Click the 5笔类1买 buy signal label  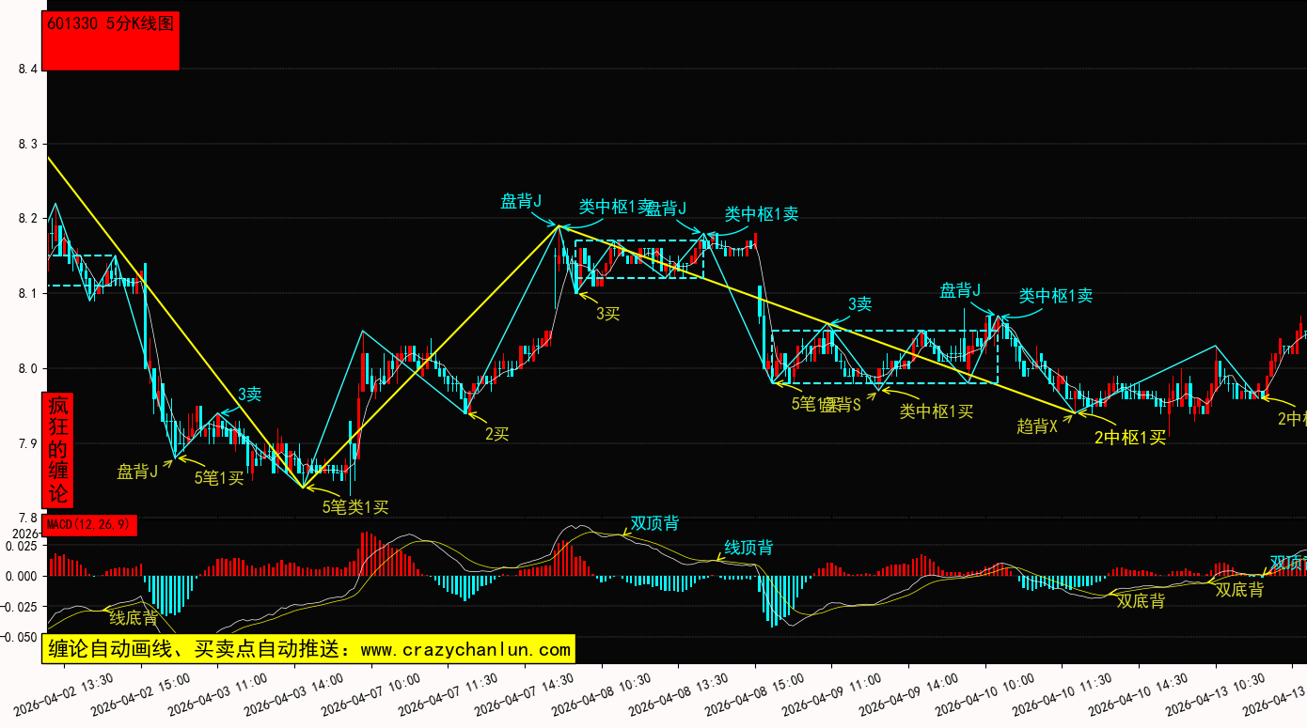[x=354, y=507]
